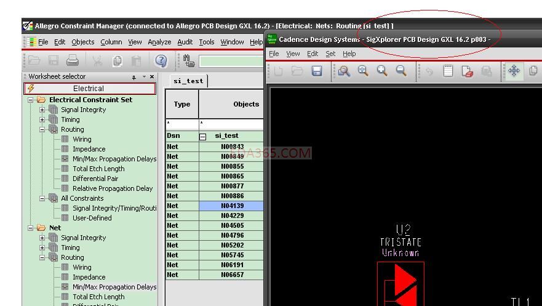The image size is (542, 306).
Task: Click the Objects column filter field
Action: pos(231,124)
